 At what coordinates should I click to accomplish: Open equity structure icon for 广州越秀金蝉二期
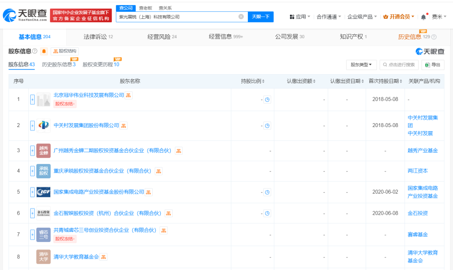(179, 151)
